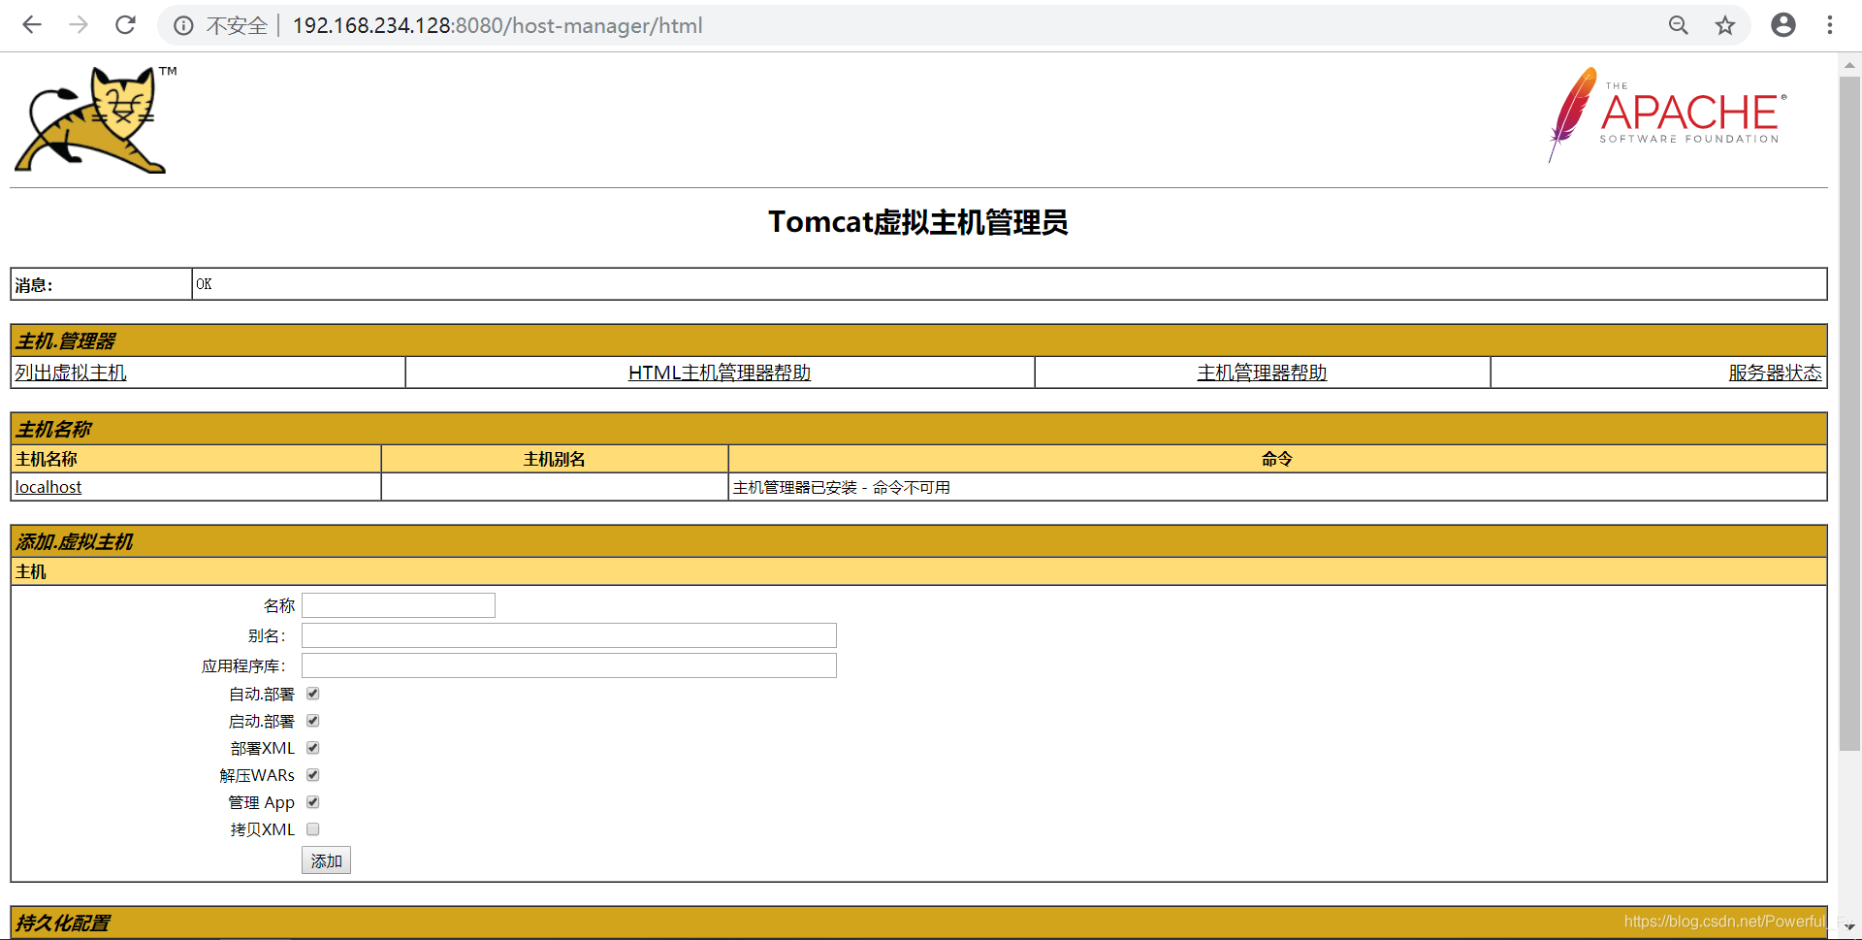Viewport: 1862px width, 940px height.
Task: Enable the 拷贝XML checkbox
Action: (313, 829)
